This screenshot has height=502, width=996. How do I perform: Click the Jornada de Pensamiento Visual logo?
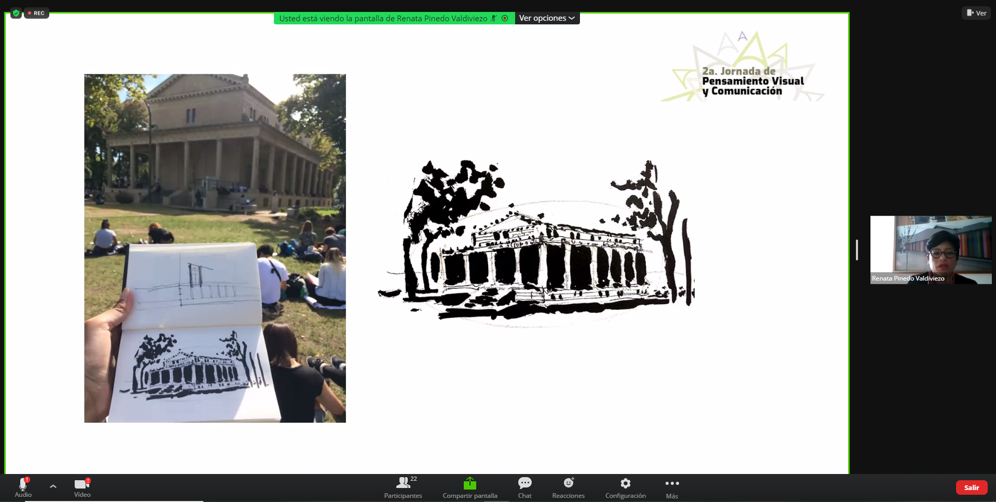coord(743,66)
